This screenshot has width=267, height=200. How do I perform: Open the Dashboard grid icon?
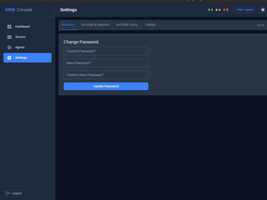pos(9,27)
